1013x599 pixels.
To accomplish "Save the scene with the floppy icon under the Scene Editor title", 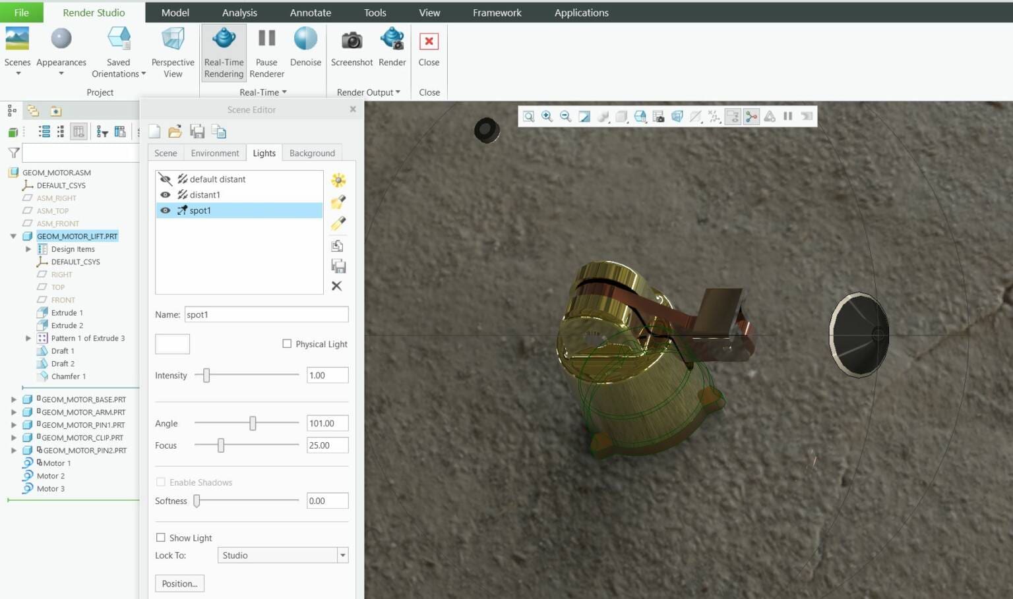I will tap(197, 132).
